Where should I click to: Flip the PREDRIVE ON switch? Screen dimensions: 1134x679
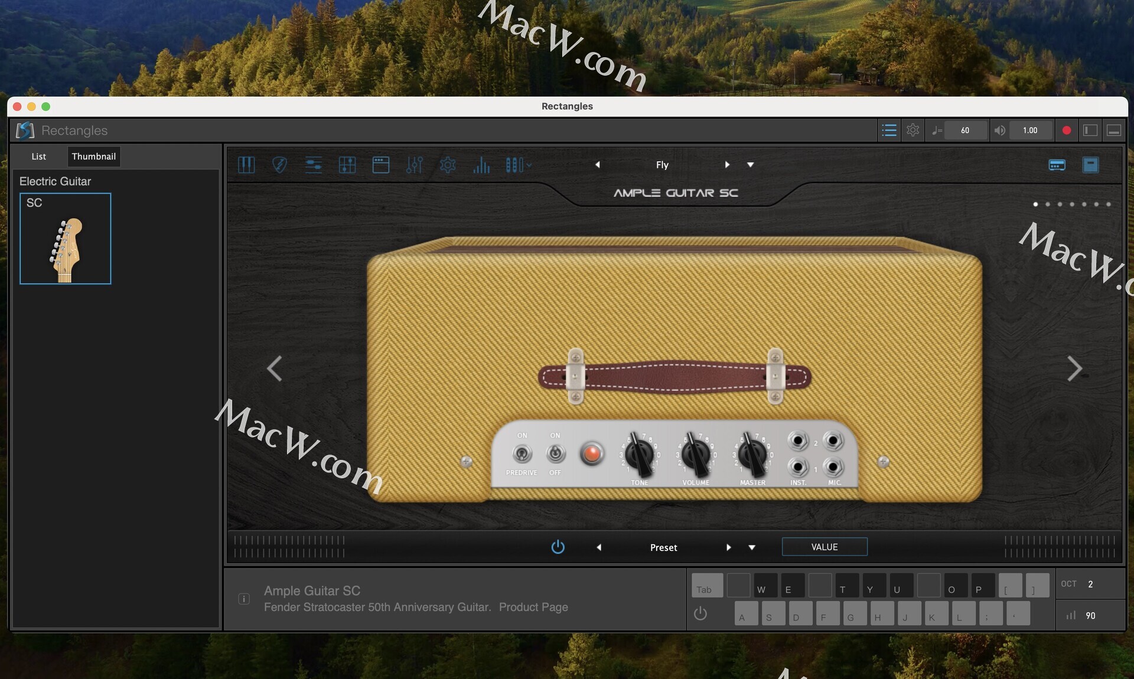click(522, 453)
